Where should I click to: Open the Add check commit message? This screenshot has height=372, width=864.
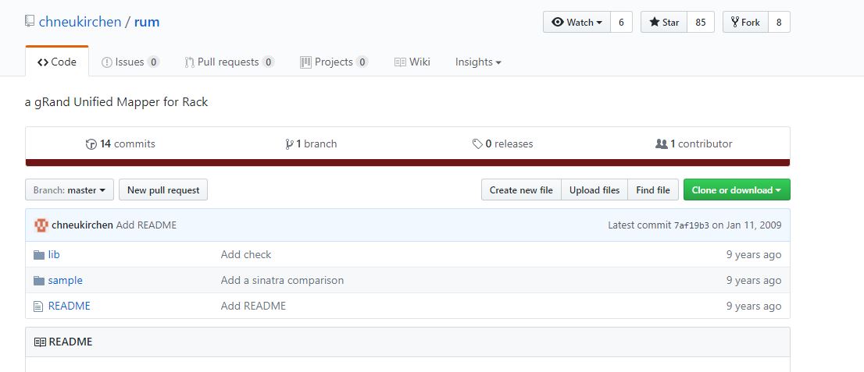pyautogui.click(x=246, y=255)
